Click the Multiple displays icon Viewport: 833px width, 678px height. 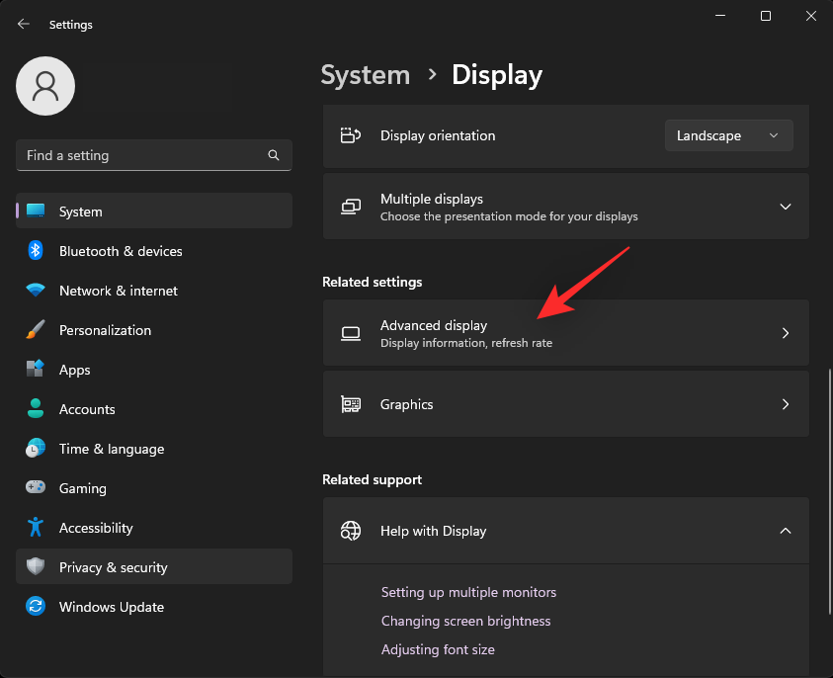click(x=351, y=206)
